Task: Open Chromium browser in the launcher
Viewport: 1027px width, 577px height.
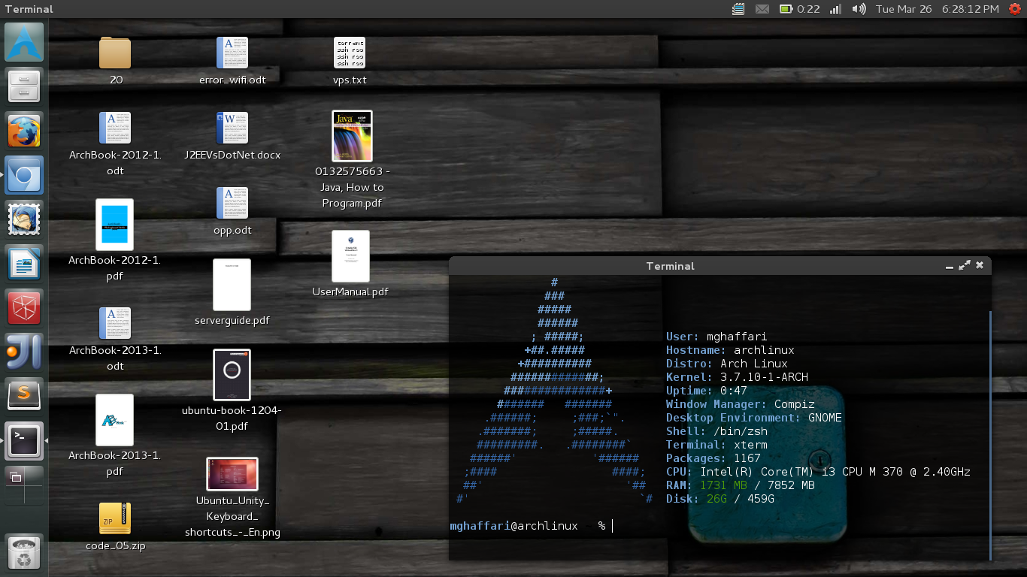Action: point(24,175)
